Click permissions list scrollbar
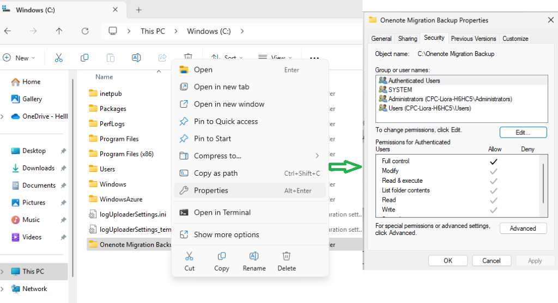The width and height of the screenshot is (558, 303). 543,184
